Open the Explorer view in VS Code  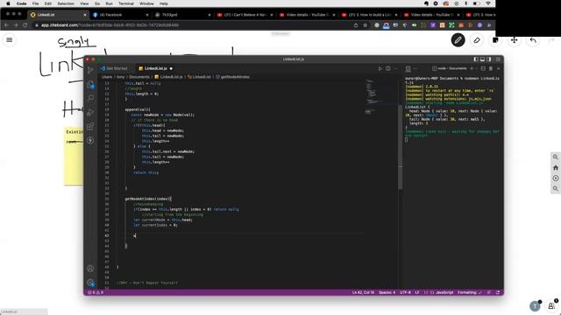click(90, 85)
